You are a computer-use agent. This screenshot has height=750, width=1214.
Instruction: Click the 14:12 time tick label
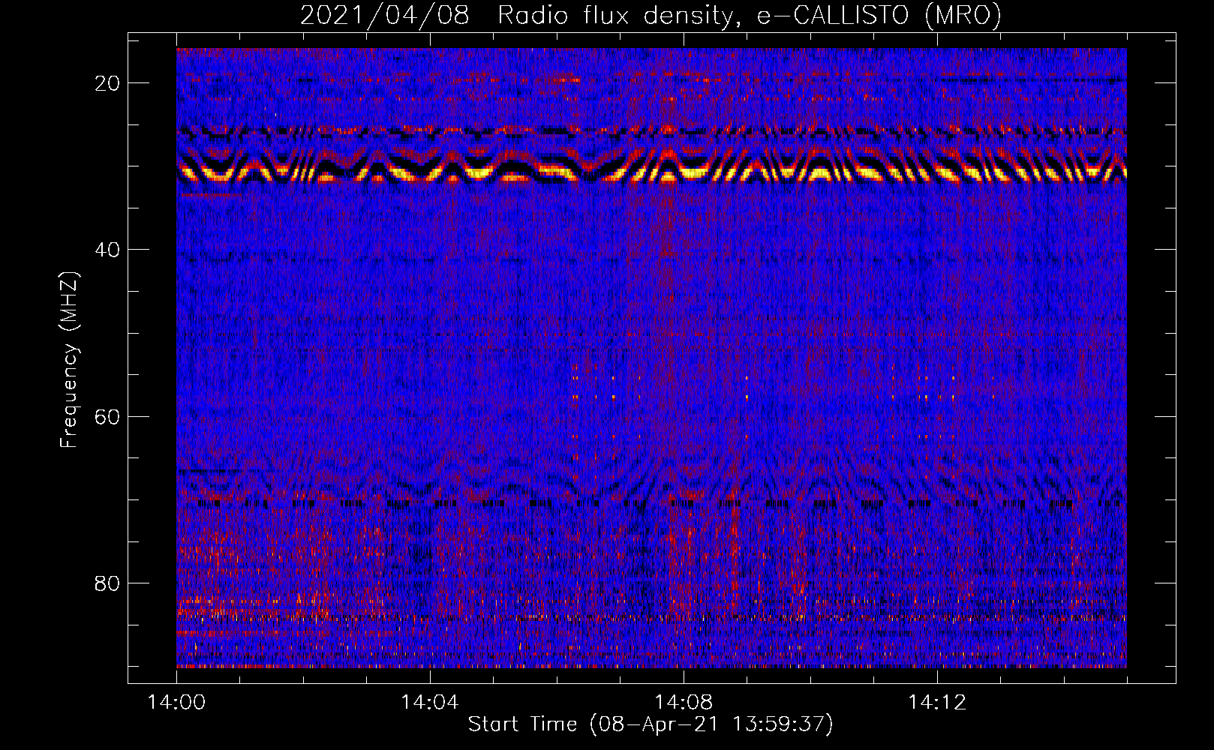coord(936,703)
